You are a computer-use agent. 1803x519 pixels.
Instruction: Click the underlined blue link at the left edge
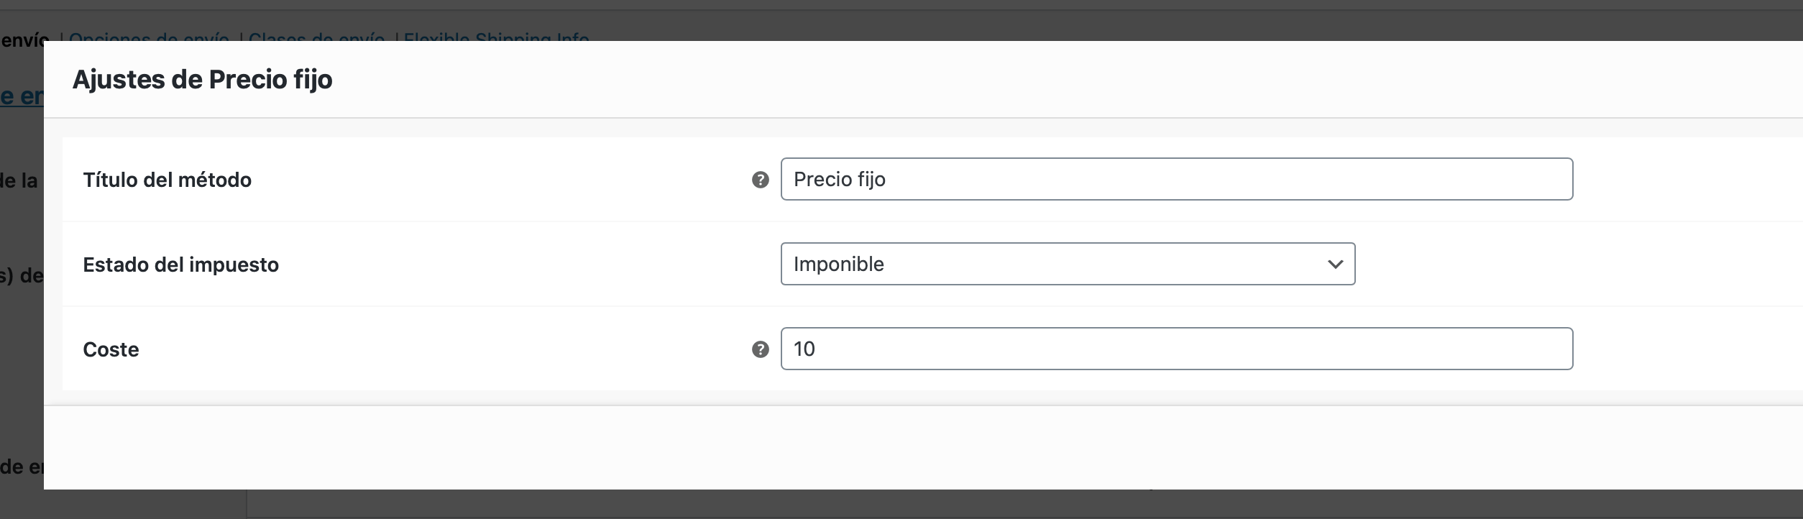tap(22, 96)
